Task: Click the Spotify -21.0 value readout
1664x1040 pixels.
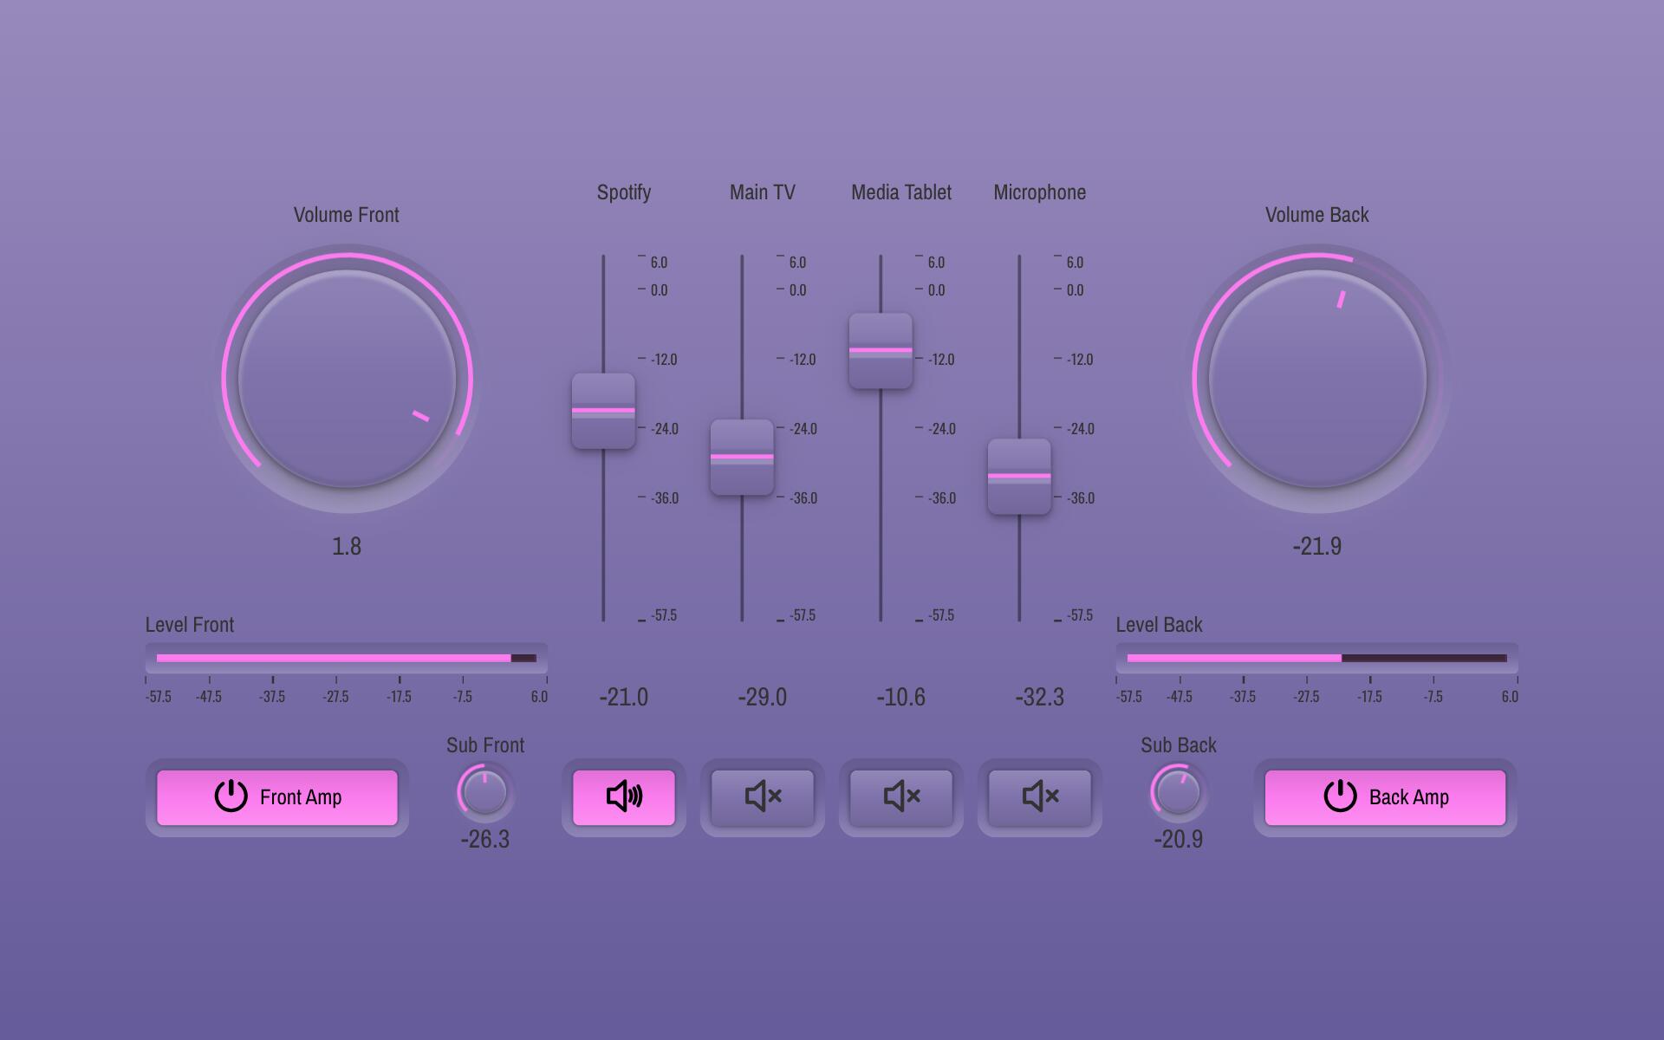Action: (624, 697)
